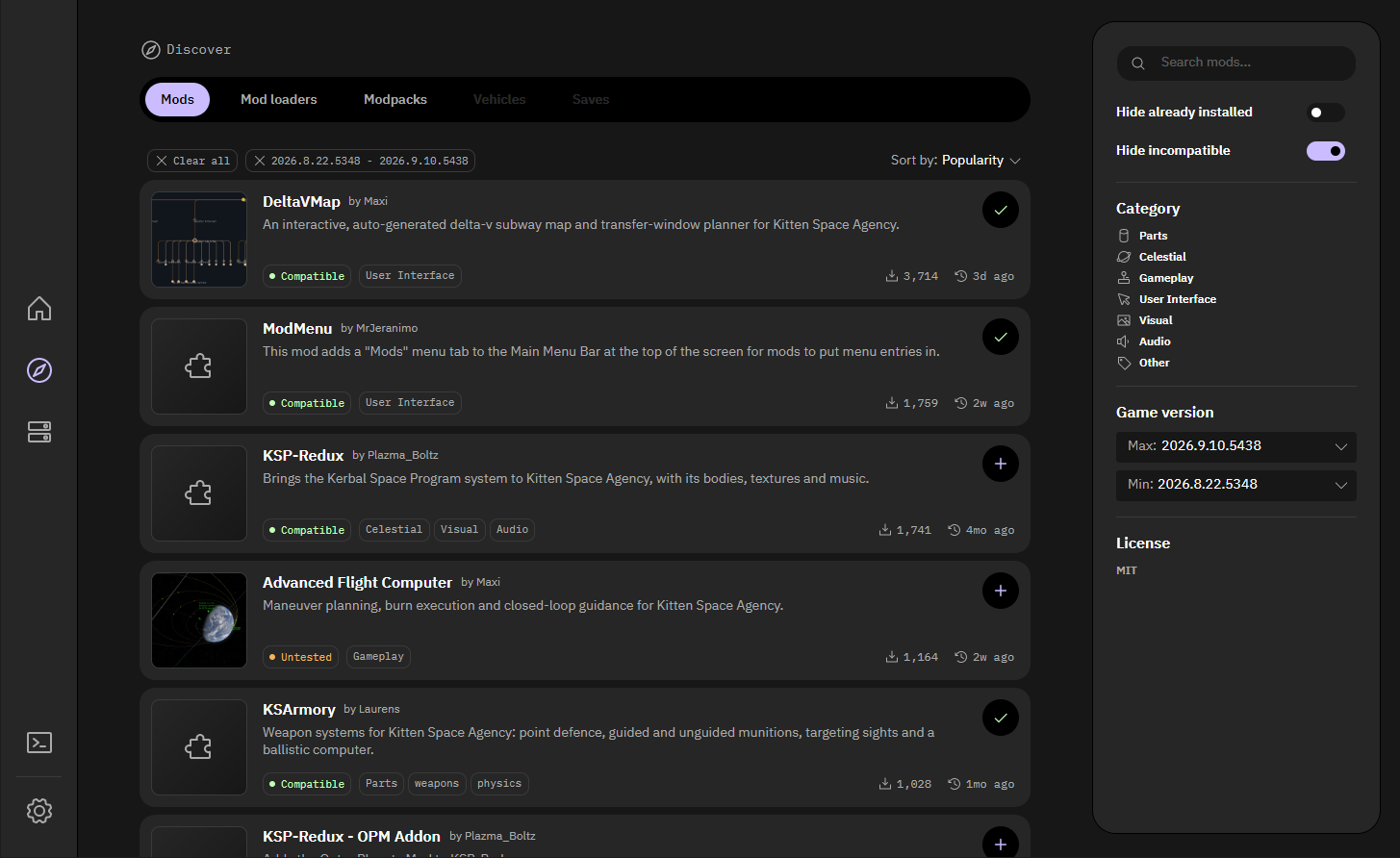The height and width of the screenshot is (858, 1400).
Task: Click the download count icon on DeltaVMap
Action: coord(892,276)
